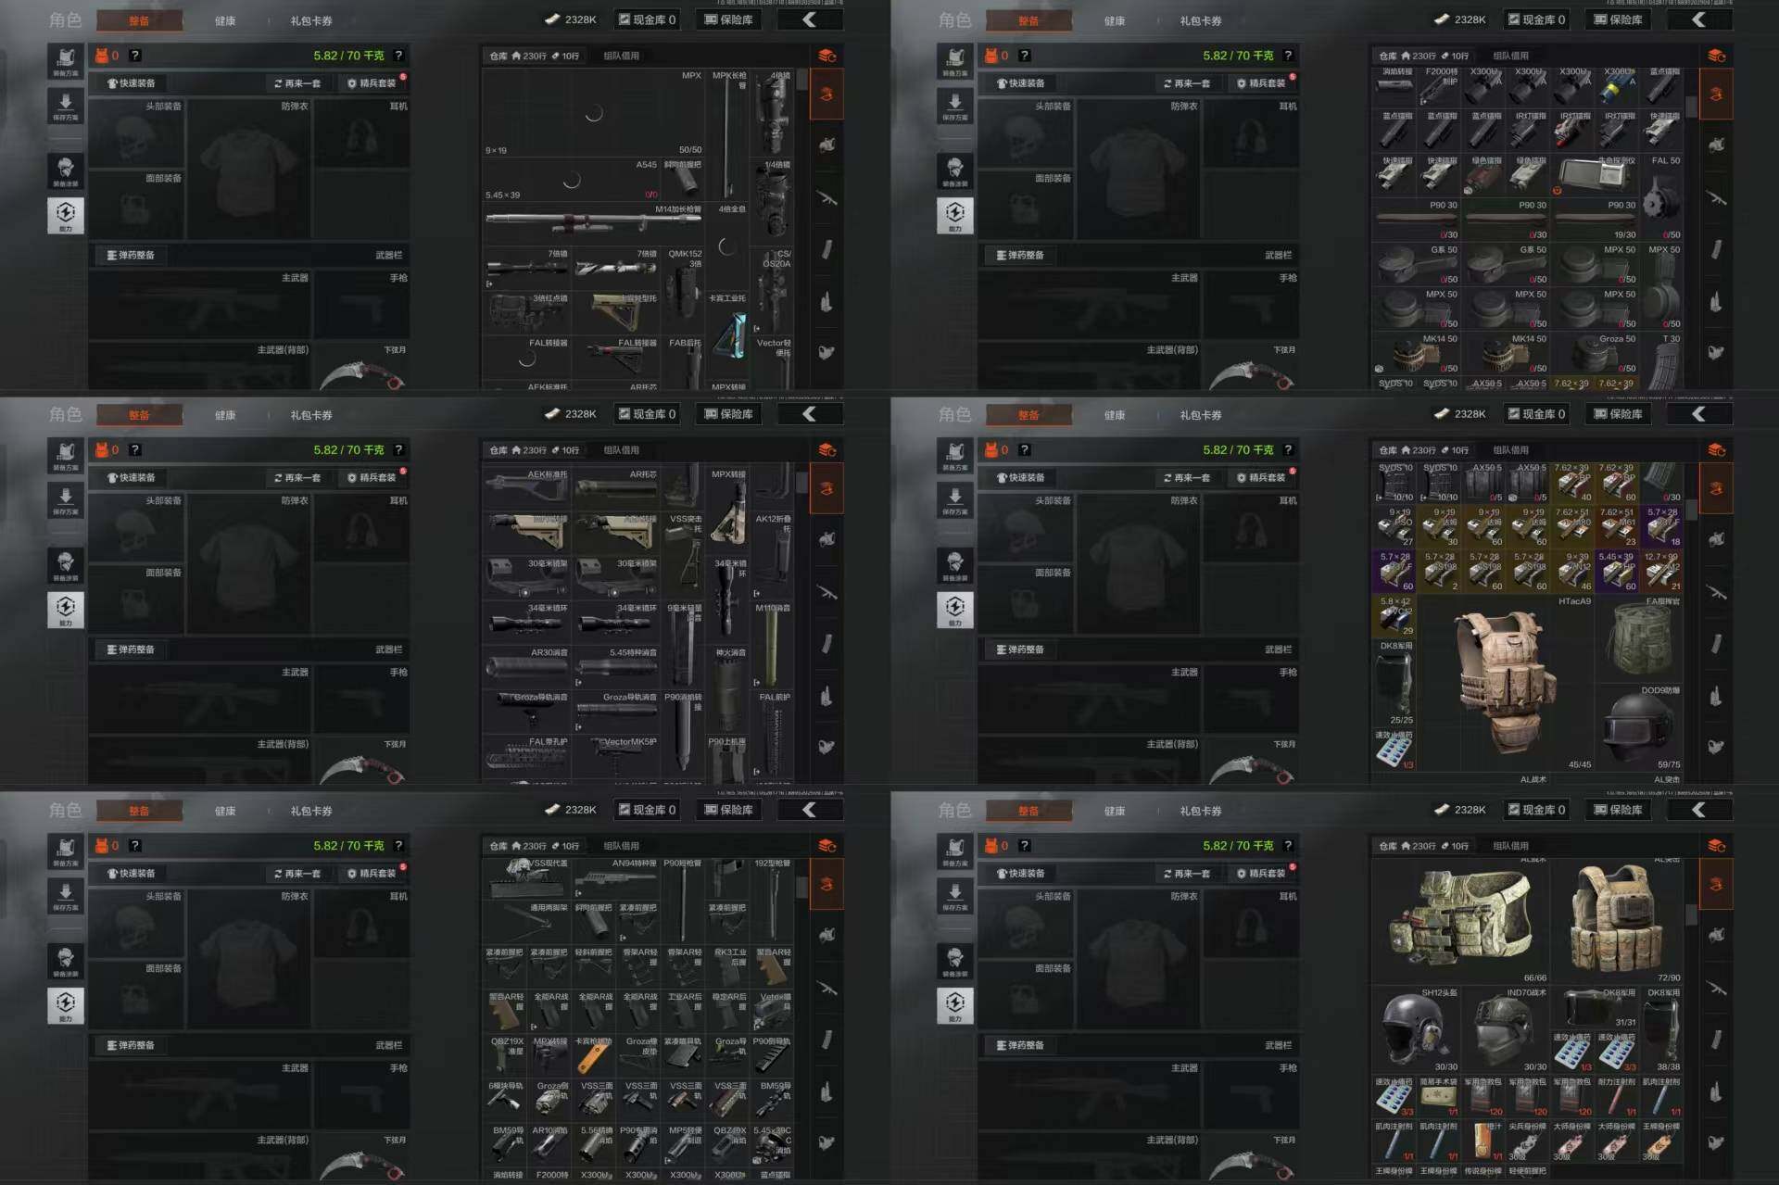Collapse warehouse via back chevron above FAL 50 screen
This screenshot has width=1779, height=1185.
tap(1698, 19)
